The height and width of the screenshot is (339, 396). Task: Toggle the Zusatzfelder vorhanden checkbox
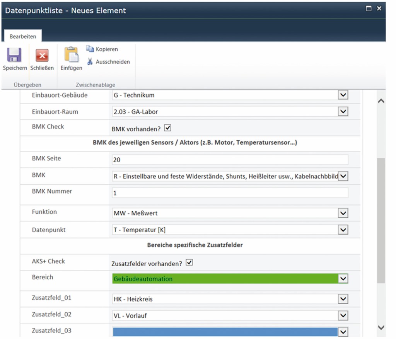click(x=189, y=263)
